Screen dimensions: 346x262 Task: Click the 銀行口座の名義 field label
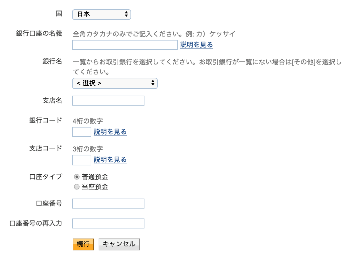click(x=39, y=33)
